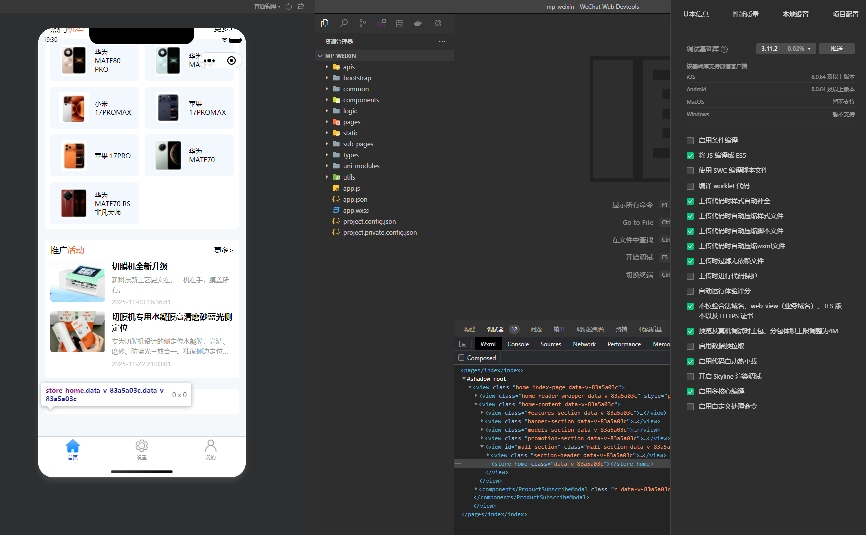Open project.private.config.json file
The width and height of the screenshot is (866, 535).
click(380, 233)
